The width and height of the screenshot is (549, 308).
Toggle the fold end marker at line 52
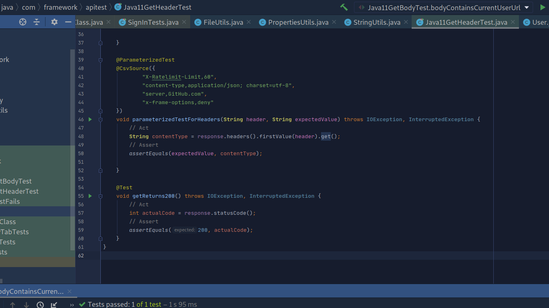coord(100,171)
